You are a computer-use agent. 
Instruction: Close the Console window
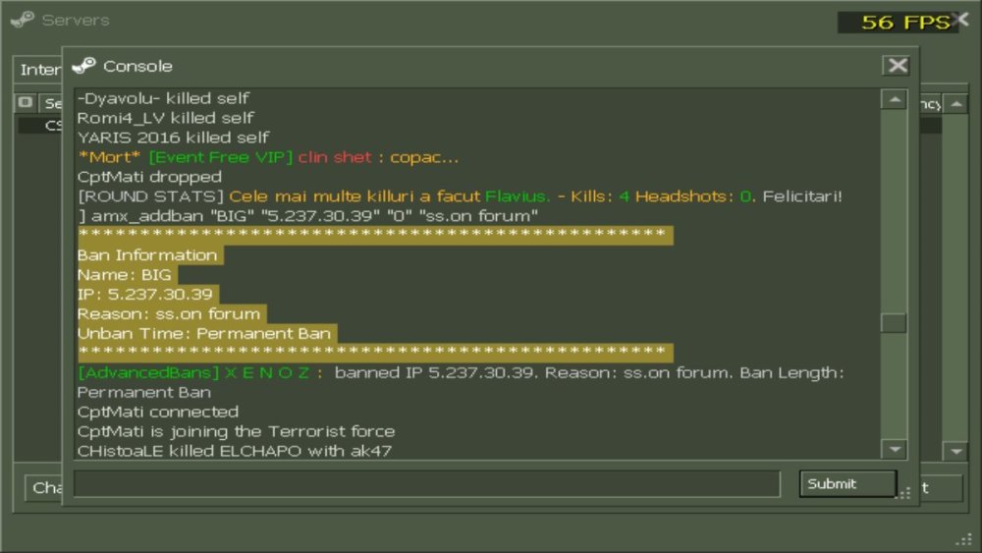(x=897, y=65)
